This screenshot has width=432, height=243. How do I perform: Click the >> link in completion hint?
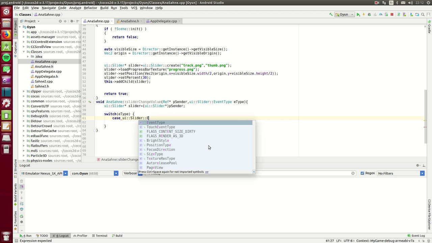pos(207,172)
